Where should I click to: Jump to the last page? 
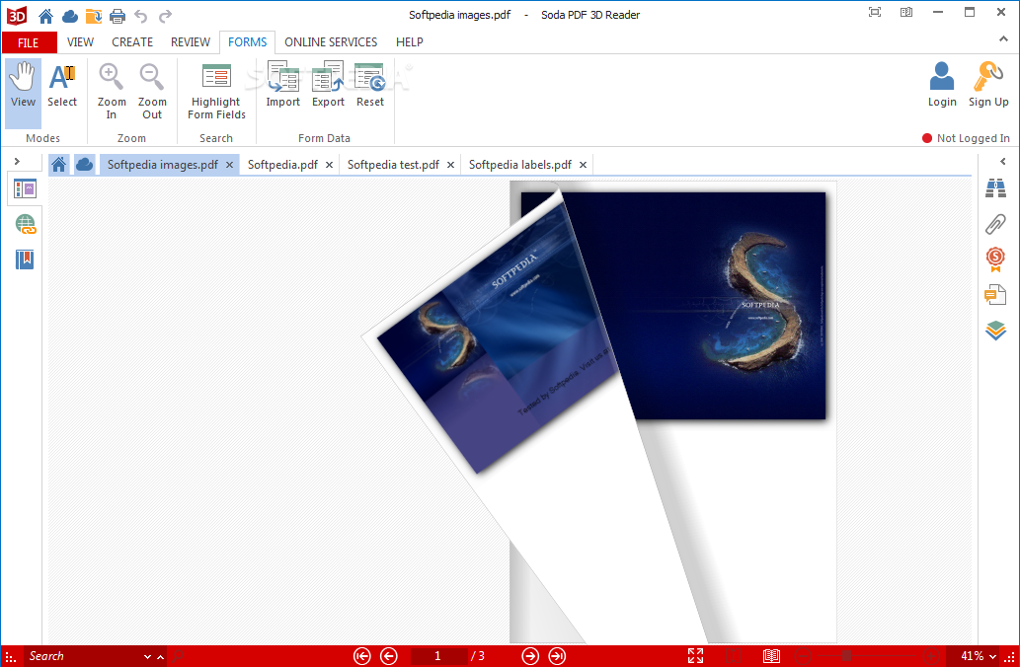[x=558, y=656]
